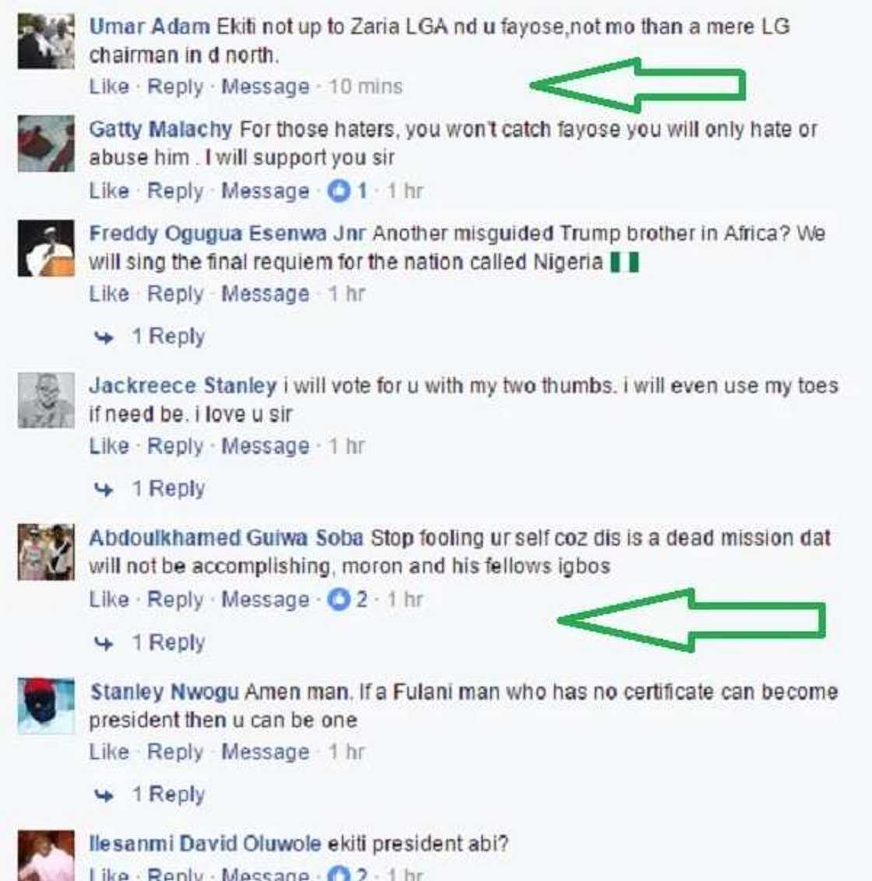Screen dimensions: 872x881
Task: Open Stanley Nwogu's avatar thumbnail
Action: 46,706
